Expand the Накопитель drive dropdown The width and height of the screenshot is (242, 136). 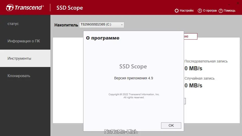[x=102, y=25]
